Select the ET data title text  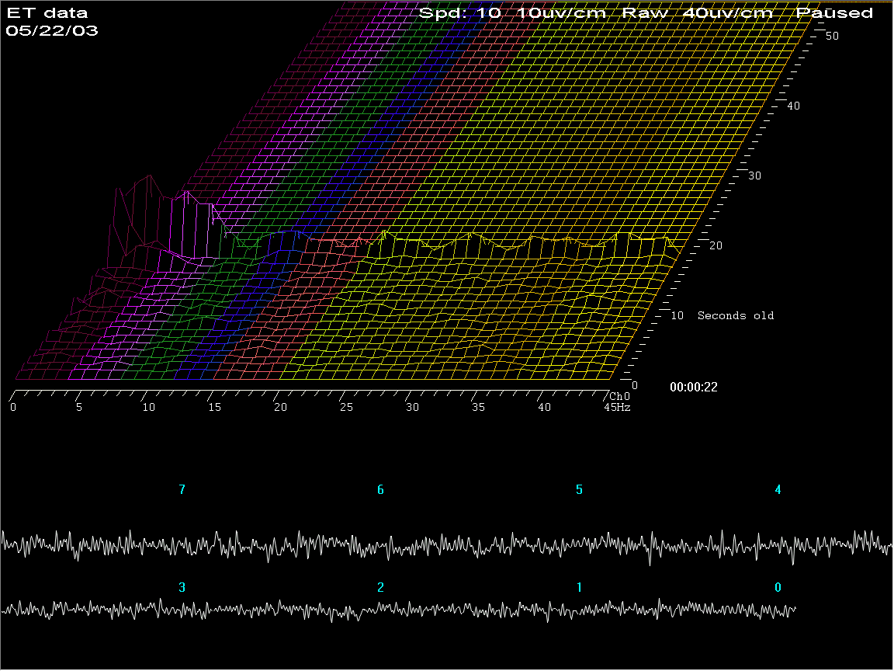pyautogui.click(x=47, y=13)
